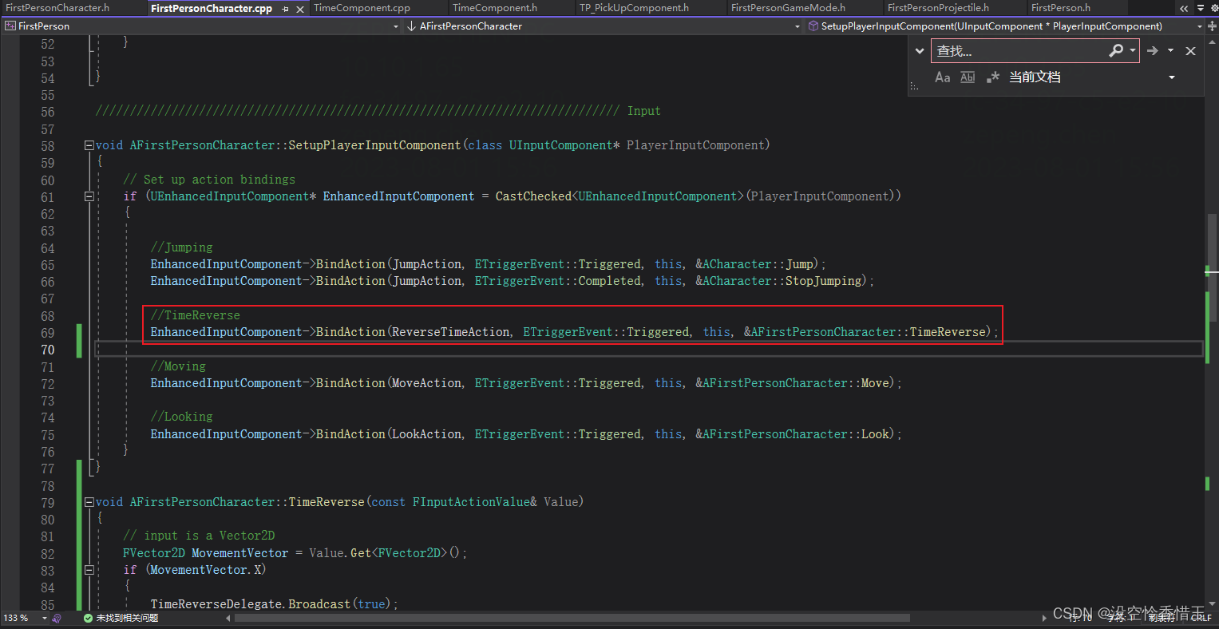
Task: Click the SetupPlayerInputComponent method icon
Action: pos(813,26)
